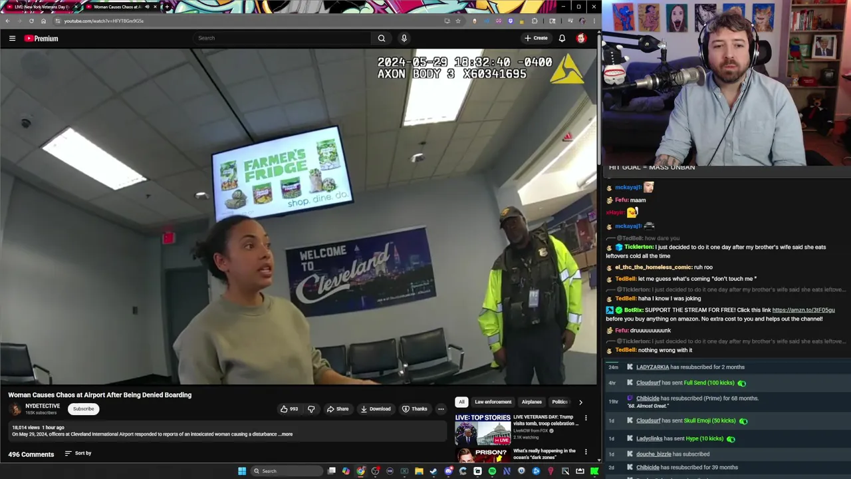Open more actions three-dot menu under video
The height and width of the screenshot is (479, 851).
441,409
